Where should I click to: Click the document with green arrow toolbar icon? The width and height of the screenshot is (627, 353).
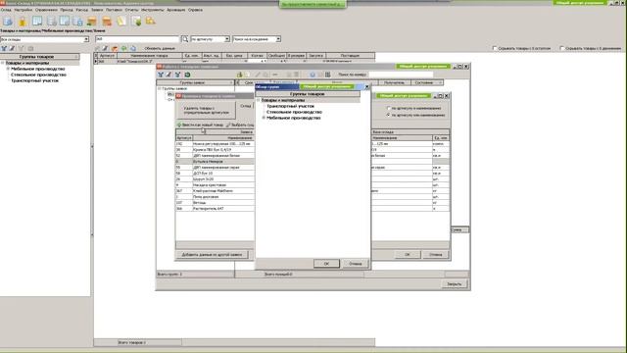136,22
